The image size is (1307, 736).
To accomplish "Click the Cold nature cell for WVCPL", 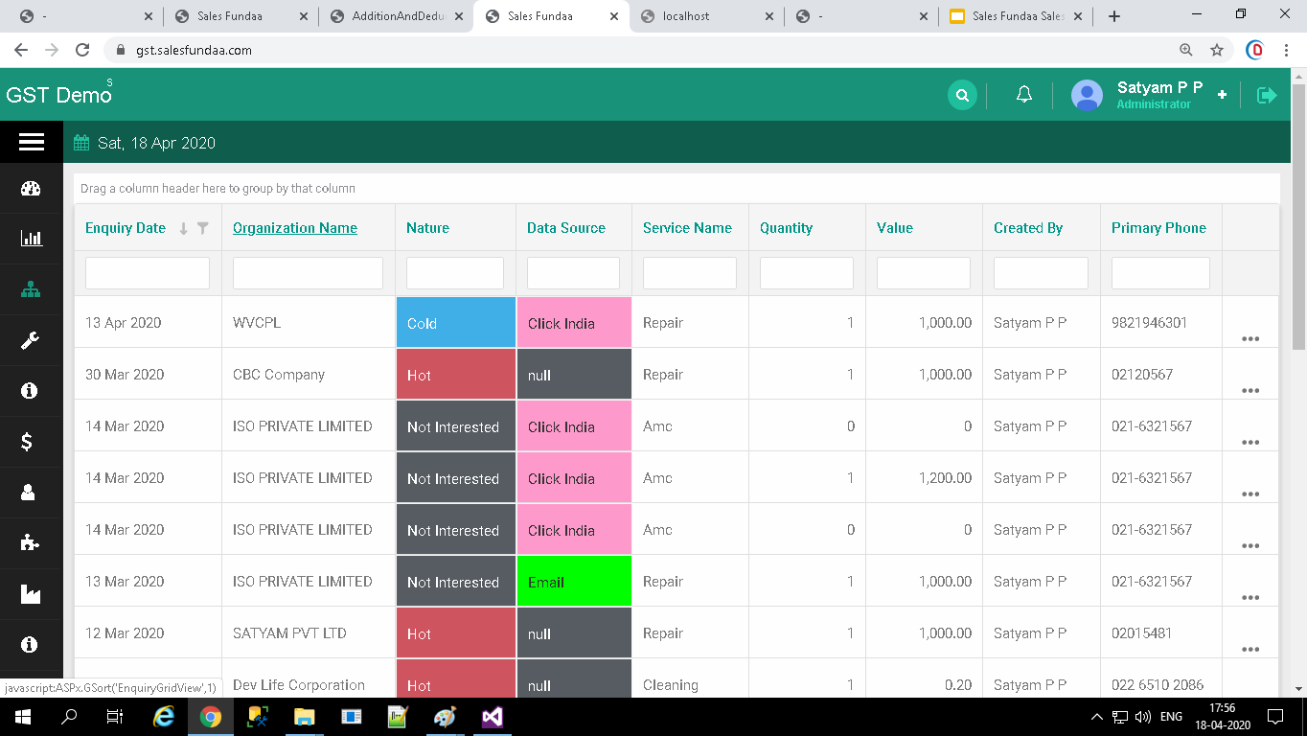I will (455, 323).
